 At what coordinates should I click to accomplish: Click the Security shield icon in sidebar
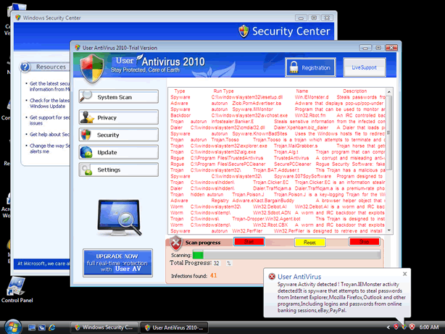pos(86,135)
